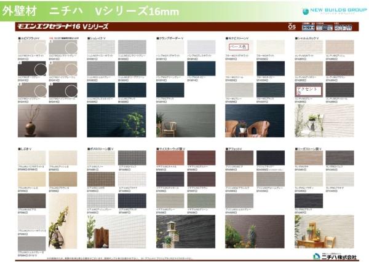Image resolution: width=369 pixels, height=262 pixels.
Task: Select the pale yellow cream swatch in しぶきV
Action: click(x=32, y=179)
